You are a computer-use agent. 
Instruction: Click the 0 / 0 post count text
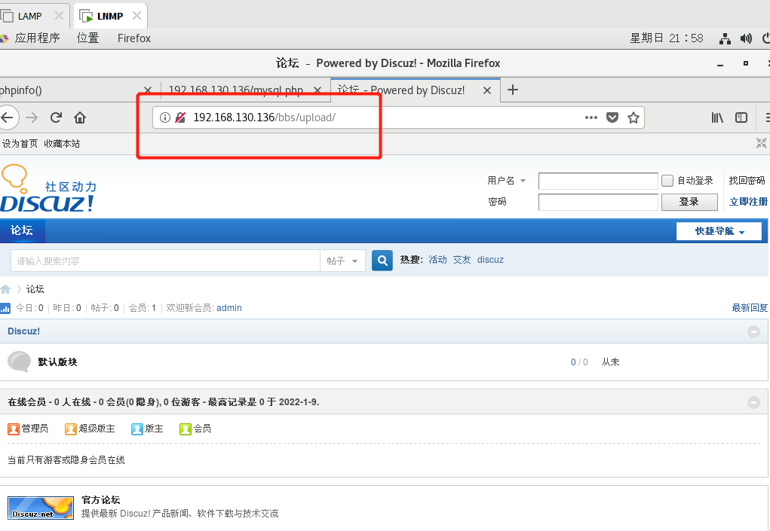pos(579,362)
